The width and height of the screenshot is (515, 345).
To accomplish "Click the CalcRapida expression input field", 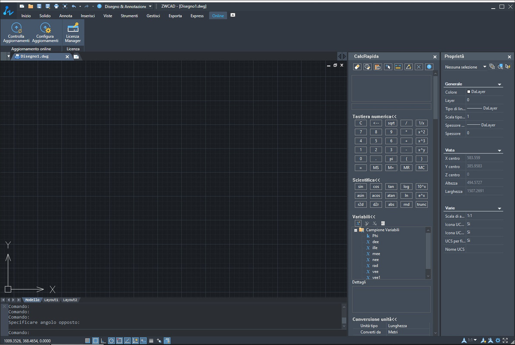I will 391,107.
